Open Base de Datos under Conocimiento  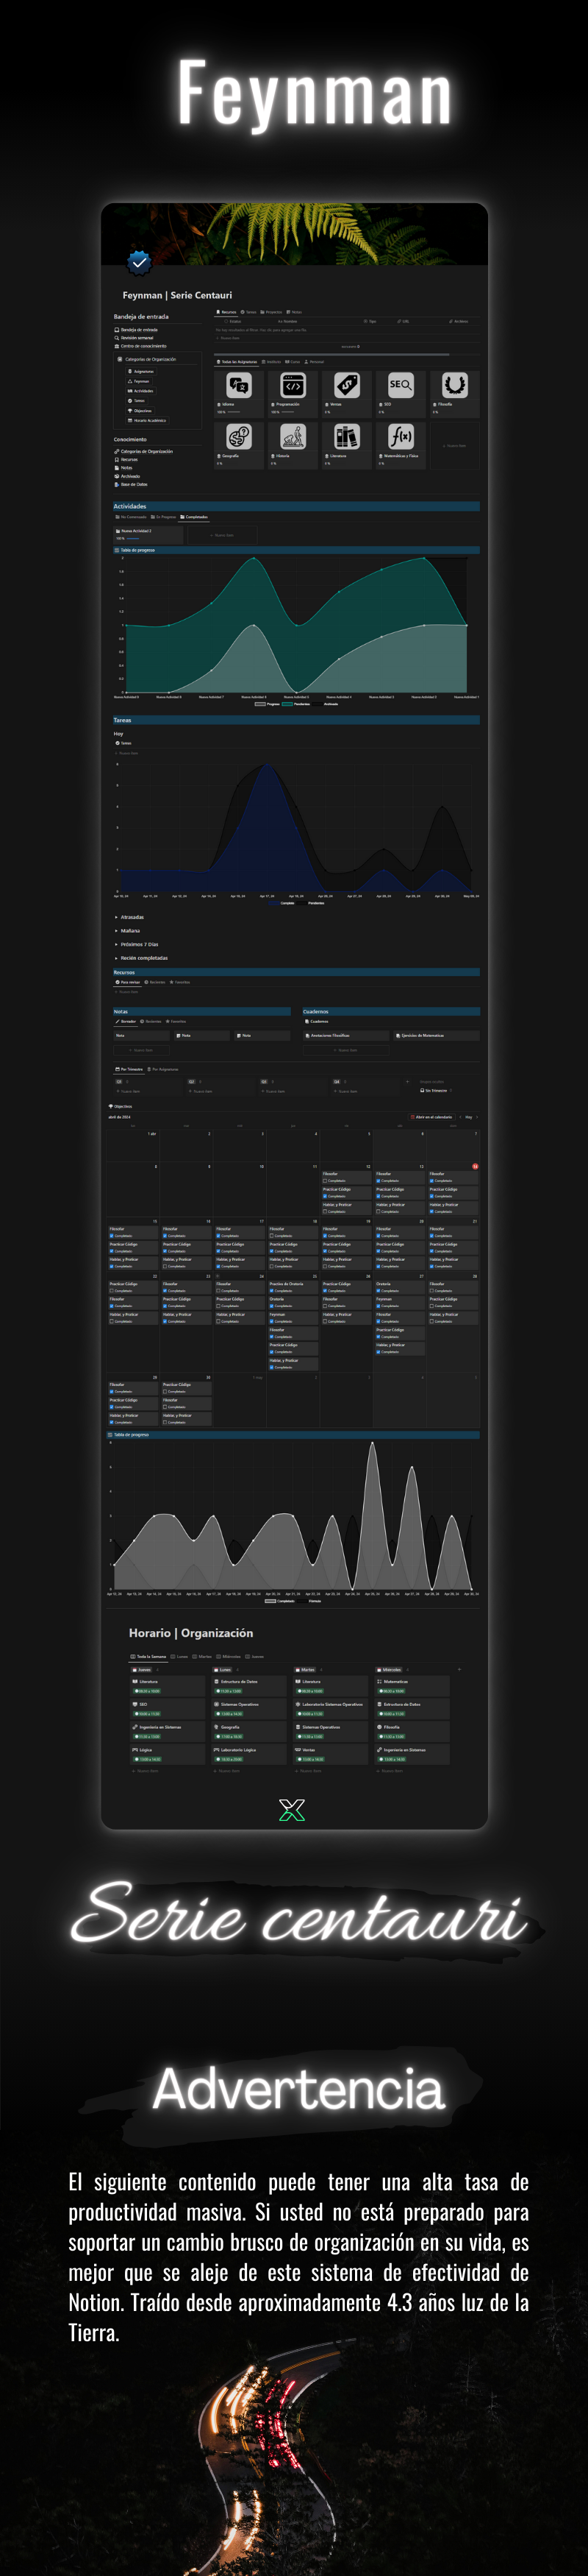[133, 484]
